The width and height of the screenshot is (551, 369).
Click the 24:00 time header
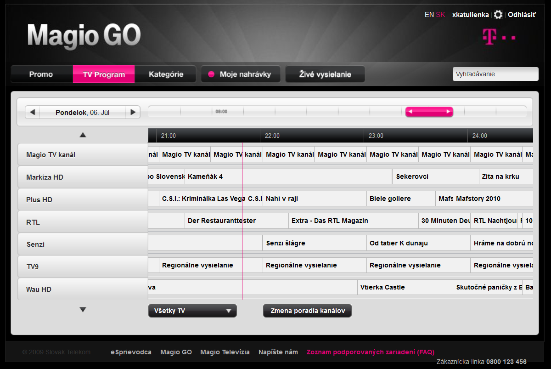[x=480, y=136]
